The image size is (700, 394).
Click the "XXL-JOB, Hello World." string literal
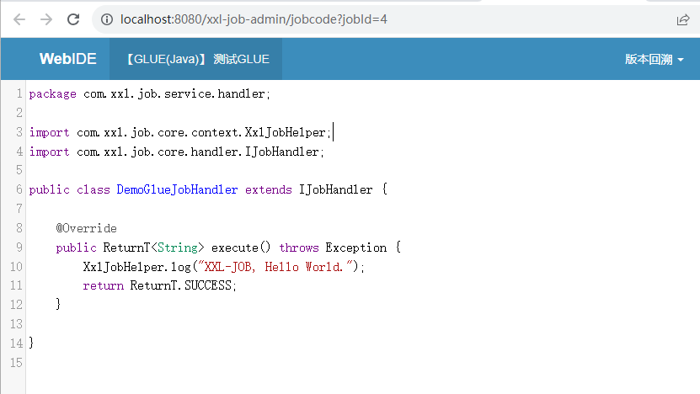275,267
